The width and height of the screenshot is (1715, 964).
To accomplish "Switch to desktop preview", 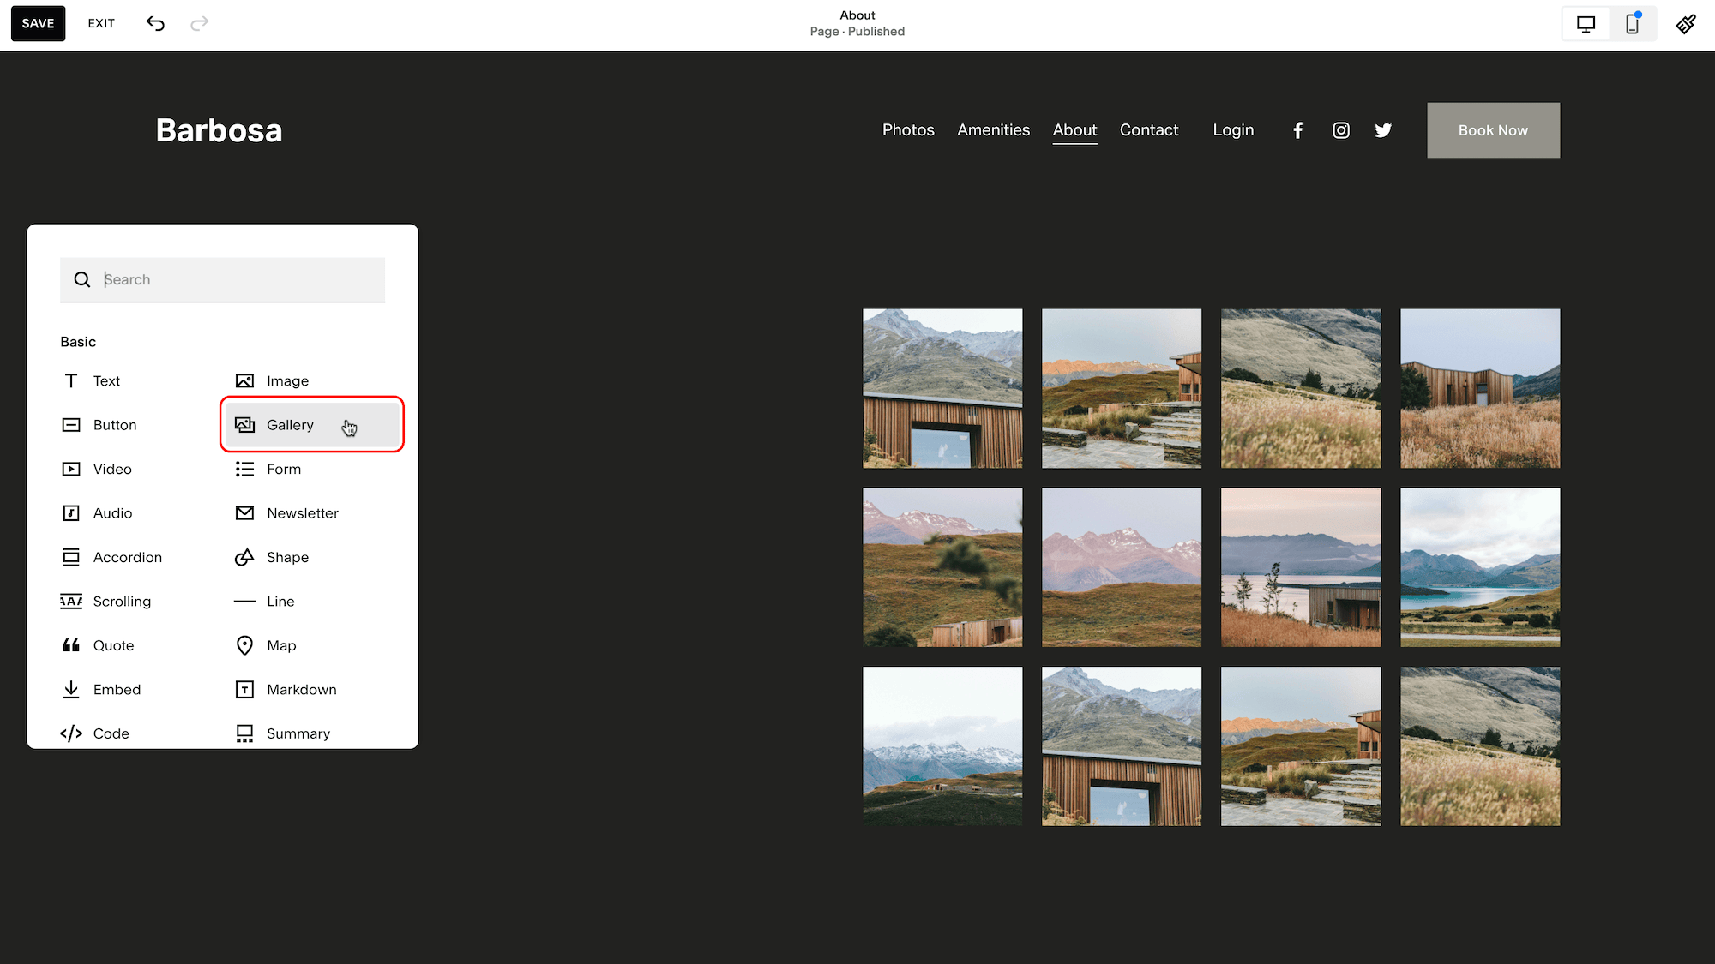I will [x=1585, y=23].
